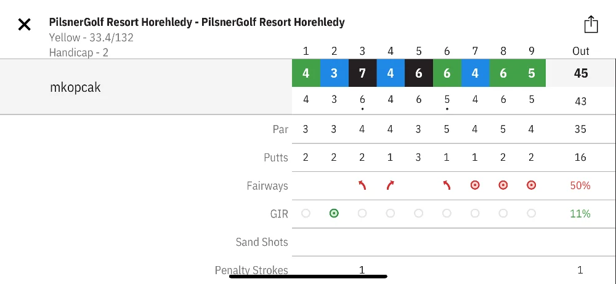Tap the share icon at top right
Viewport: 616px width, 284px height.
[x=591, y=25]
